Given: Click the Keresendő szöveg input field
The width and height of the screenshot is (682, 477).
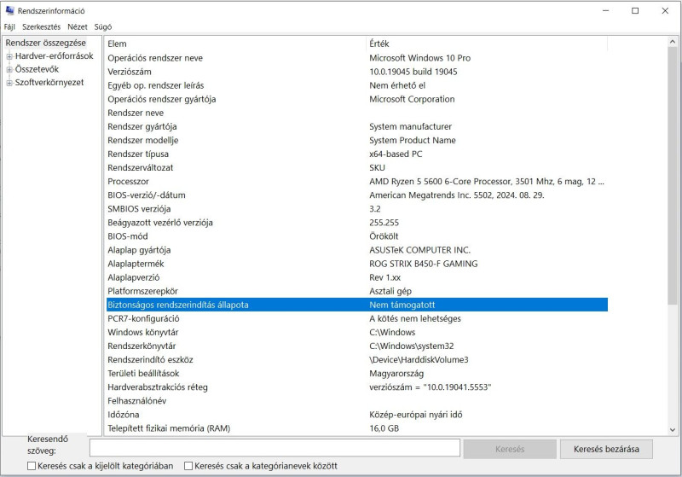Looking at the screenshot, I should [x=275, y=448].
